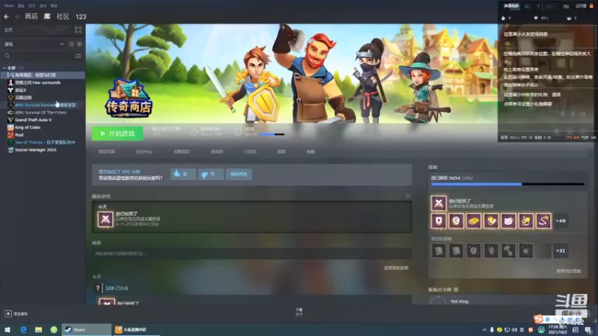
Task: Open the first locked achievement icon
Action: coord(439,251)
